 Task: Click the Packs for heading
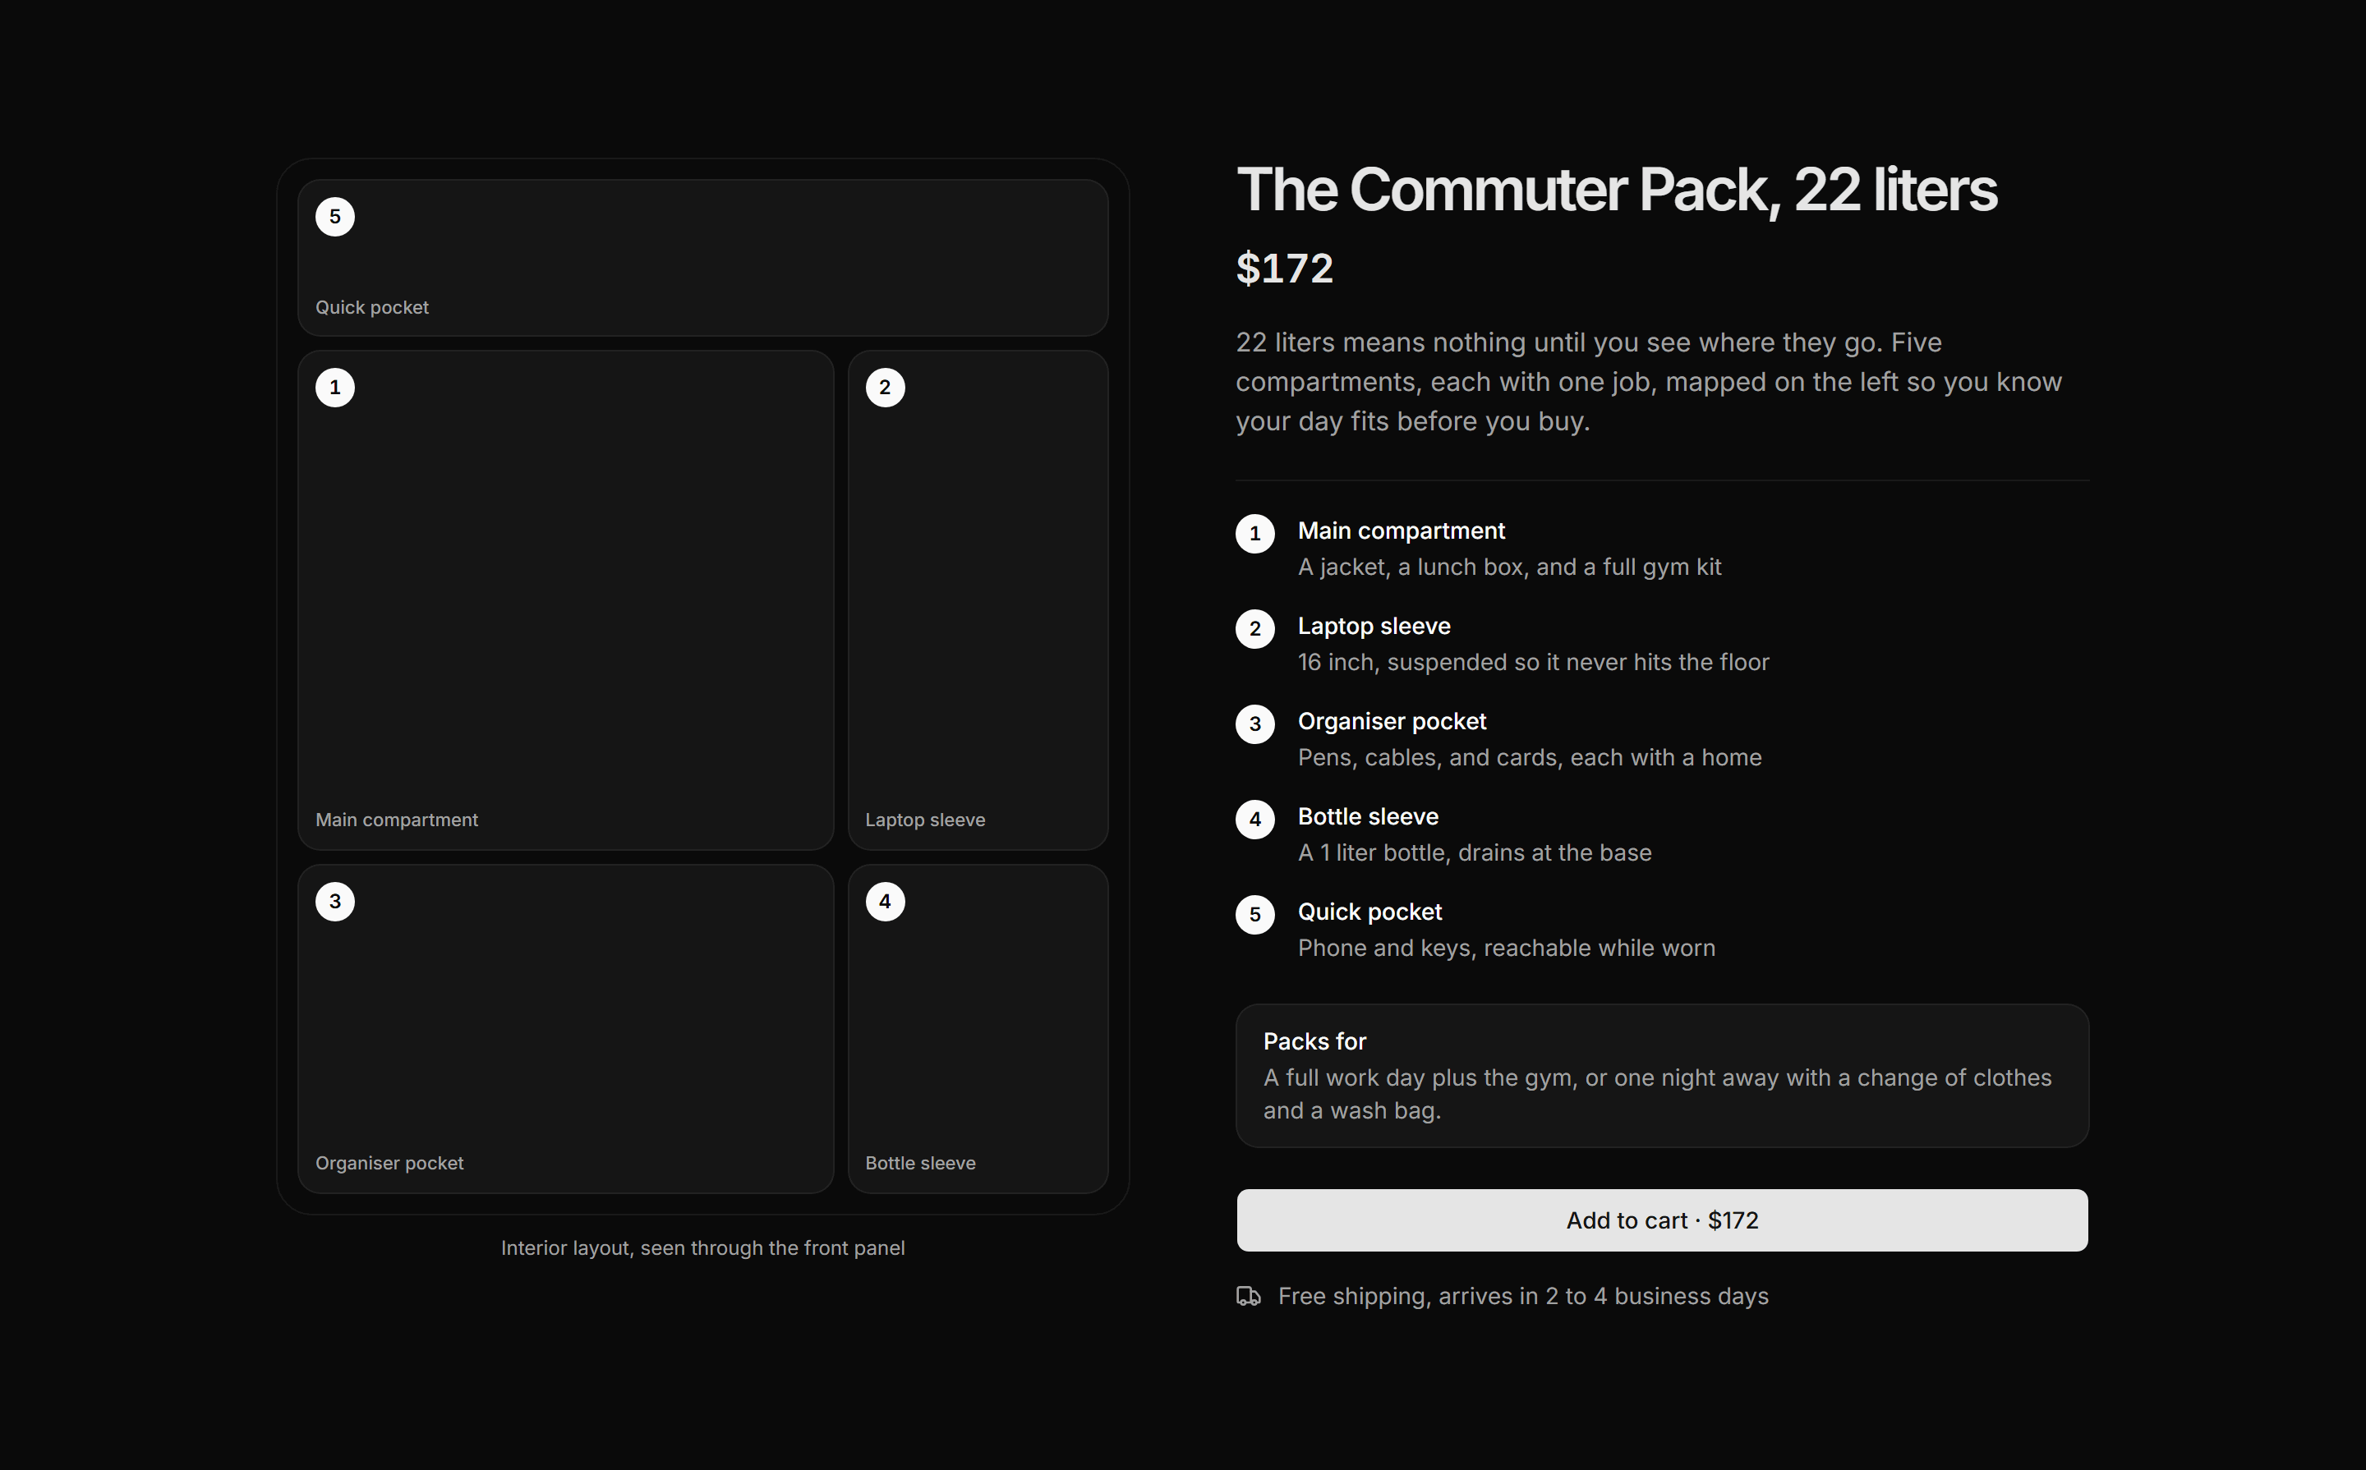pyautogui.click(x=1314, y=1041)
